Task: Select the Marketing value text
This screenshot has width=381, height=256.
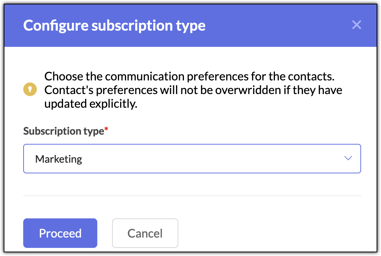Action: [x=59, y=159]
